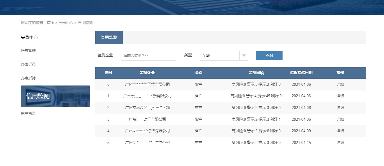Click 监测事项 column header
Viewport: 384px width, 166px height.
[x=256, y=73]
